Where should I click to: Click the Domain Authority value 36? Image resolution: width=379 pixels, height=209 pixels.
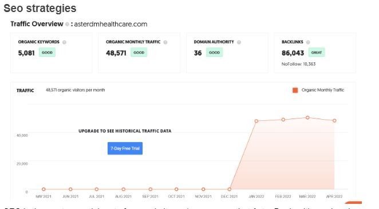click(x=198, y=53)
